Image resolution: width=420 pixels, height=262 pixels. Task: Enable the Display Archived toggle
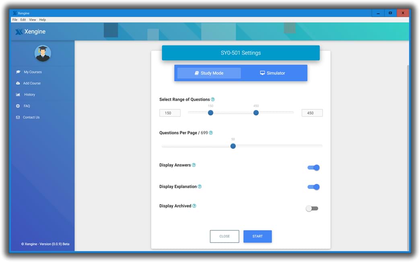pyautogui.click(x=312, y=209)
